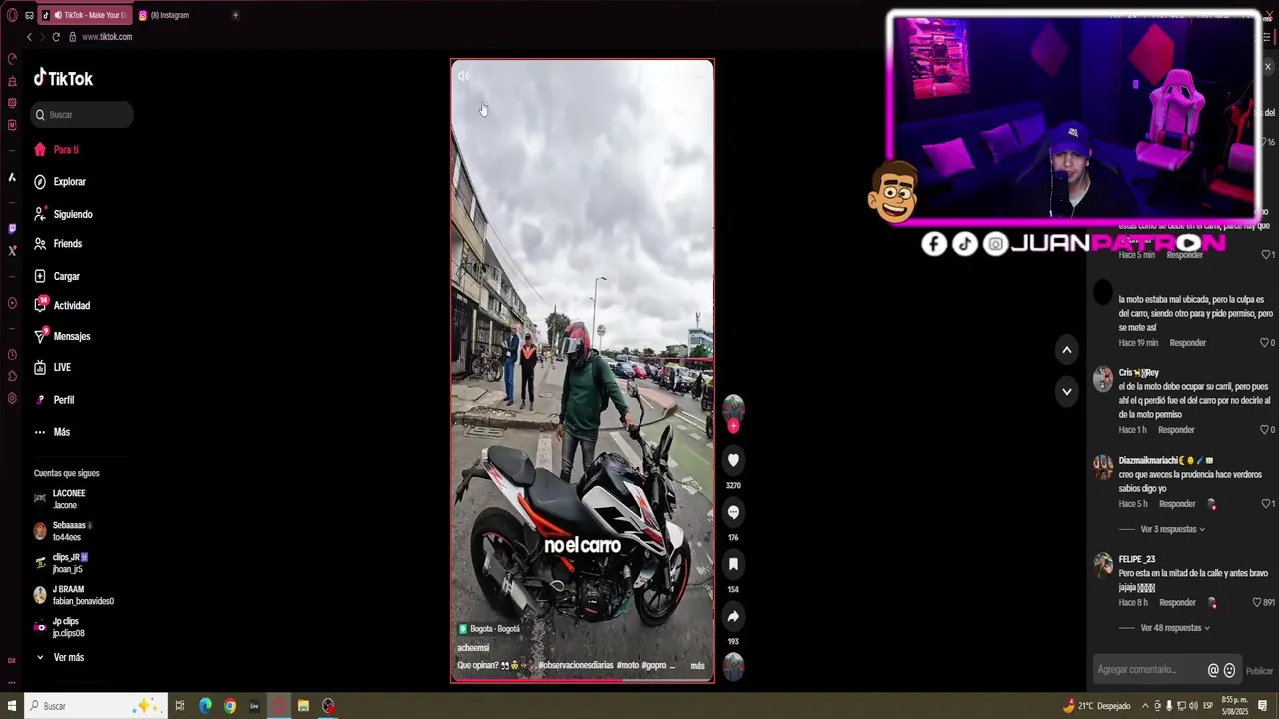1279x719 pixels.
Task: Click Publicar comment button
Action: pyautogui.click(x=1259, y=671)
